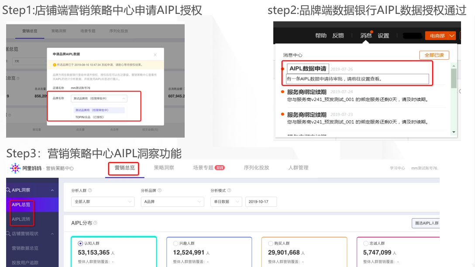Select 购买人群 radio button
475x267 pixels.
click(x=271, y=243)
